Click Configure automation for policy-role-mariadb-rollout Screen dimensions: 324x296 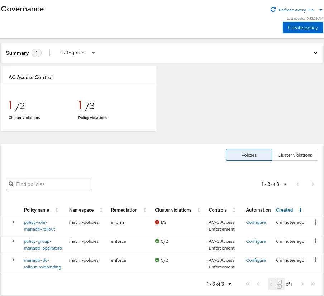(x=256, y=222)
